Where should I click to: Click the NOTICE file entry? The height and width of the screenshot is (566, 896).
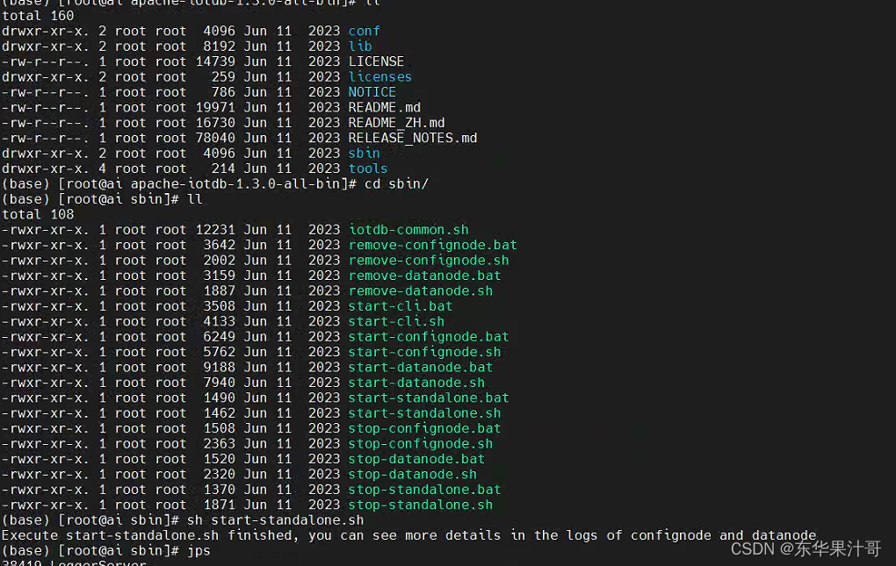click(x=372, y=91)
